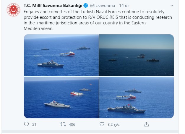
Task: Retweet using the retweet arrows icon
Action: pos(63,124)
